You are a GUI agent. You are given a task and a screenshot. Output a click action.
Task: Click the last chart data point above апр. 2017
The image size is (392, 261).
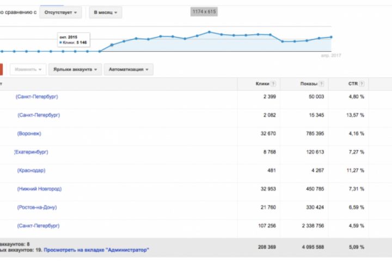(331, 37)
